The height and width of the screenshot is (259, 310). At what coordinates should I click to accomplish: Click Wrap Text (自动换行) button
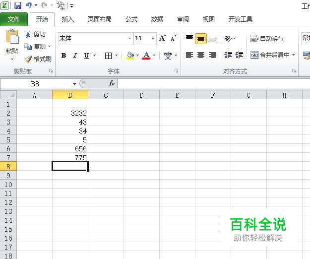[x=267, y=38]
